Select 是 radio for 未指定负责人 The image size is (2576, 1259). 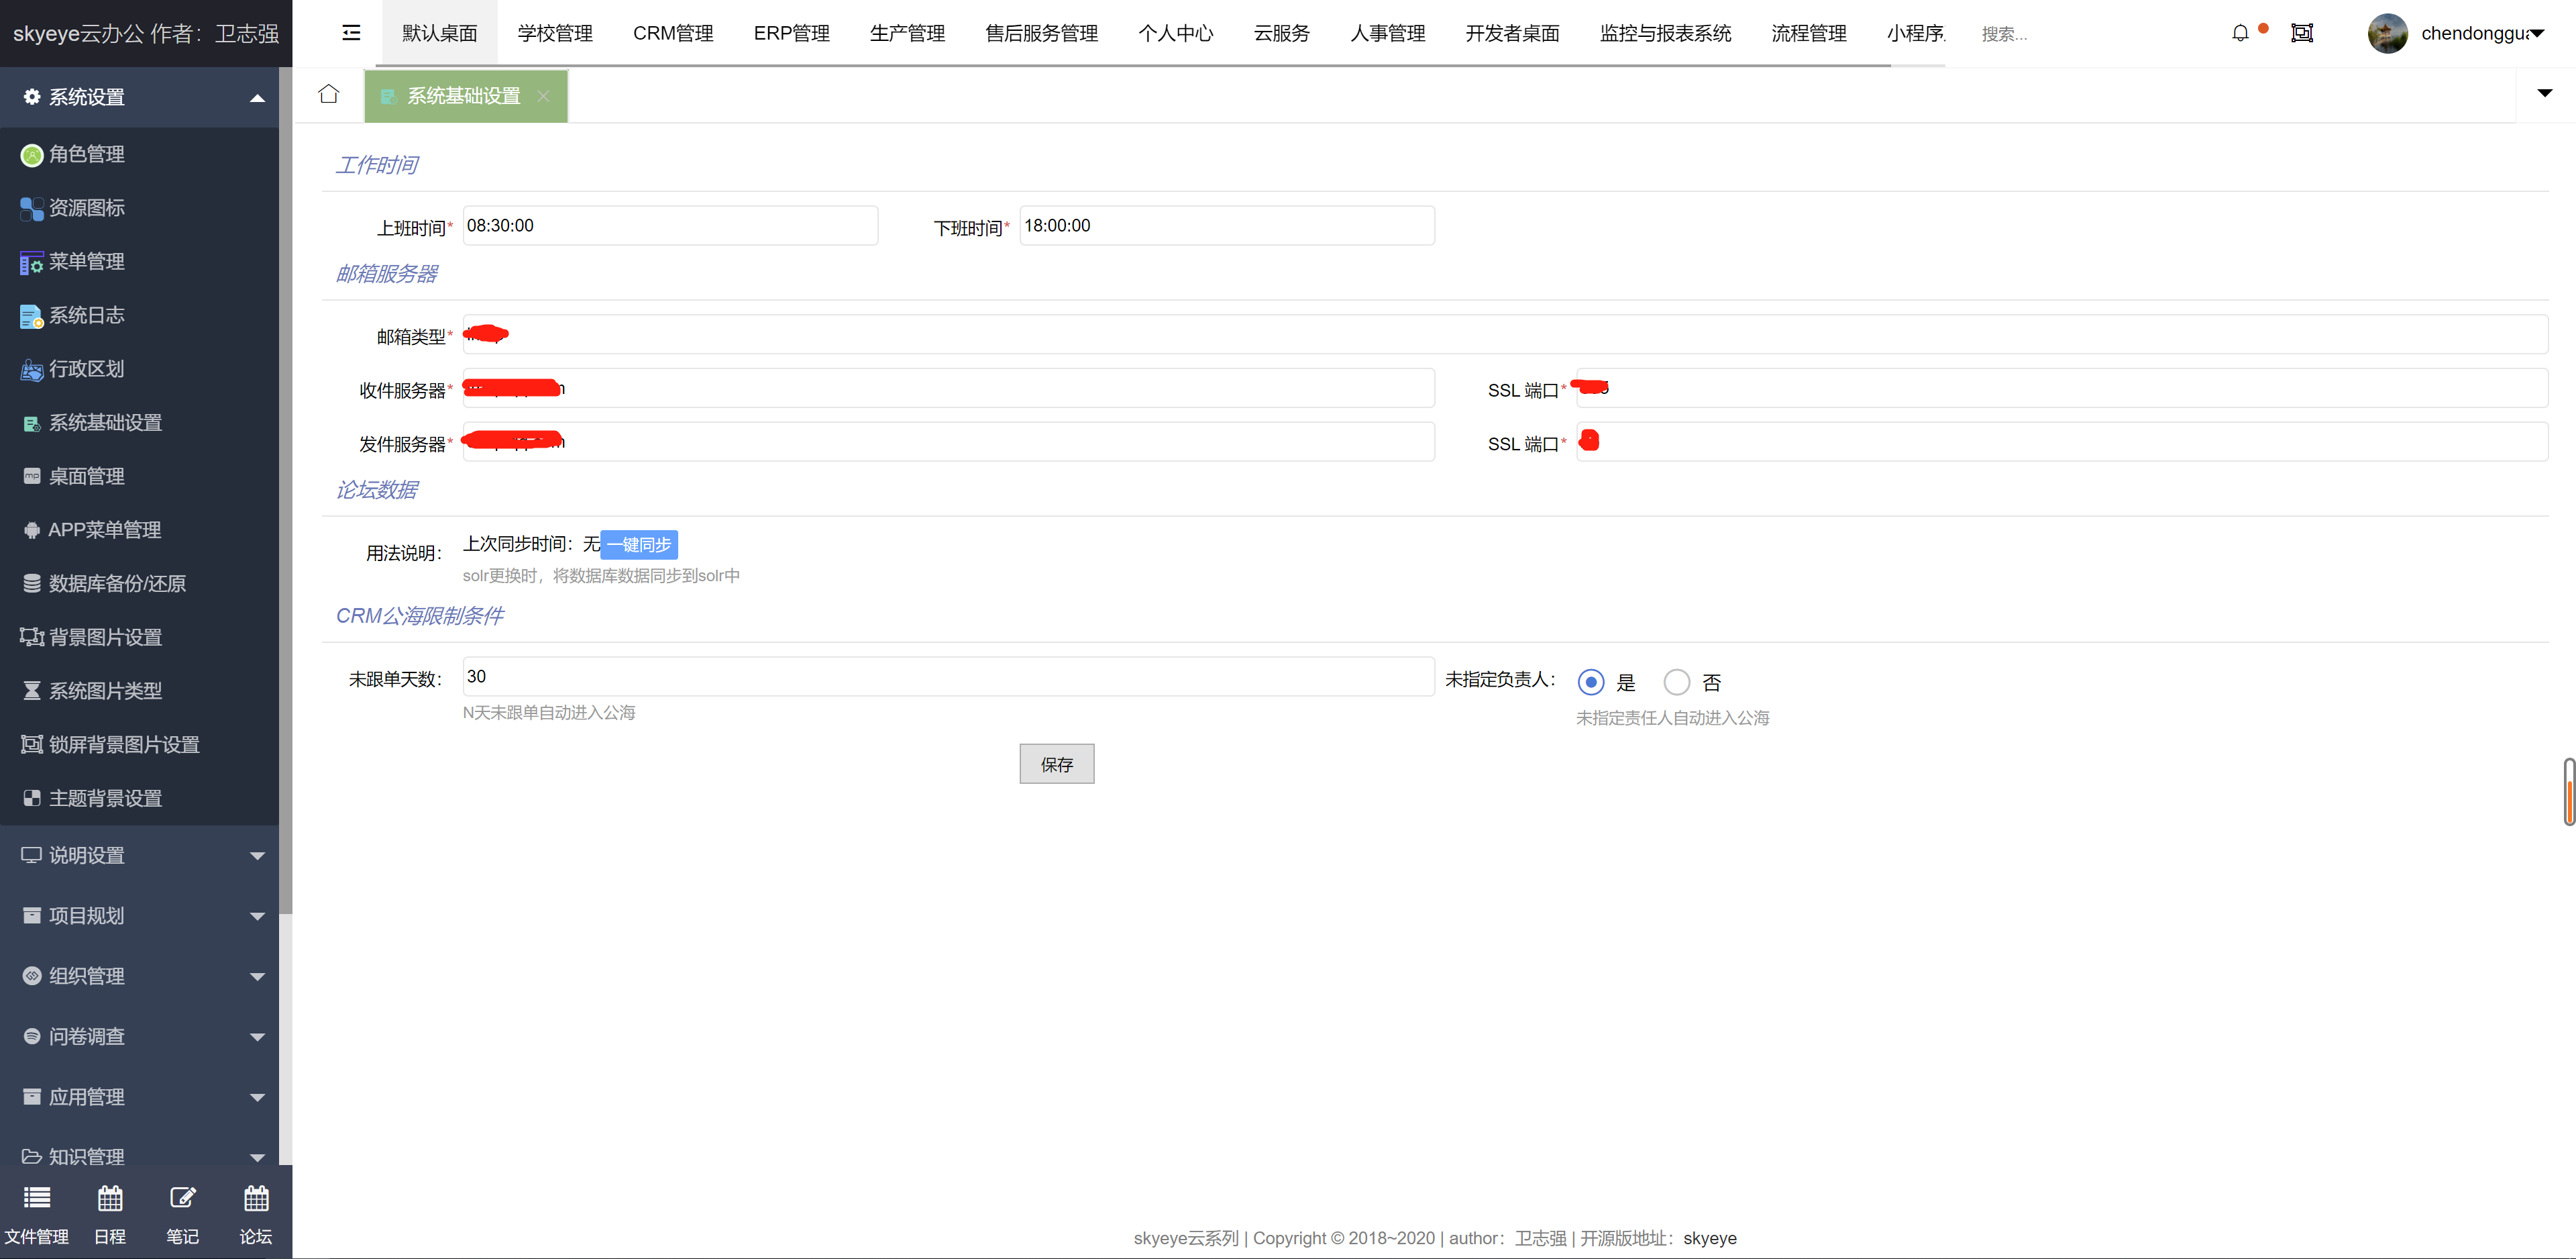[1590, 682]
